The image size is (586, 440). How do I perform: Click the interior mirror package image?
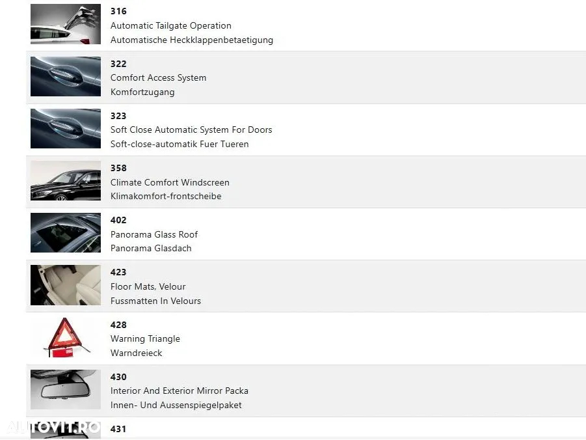click(x=66, y=389)
